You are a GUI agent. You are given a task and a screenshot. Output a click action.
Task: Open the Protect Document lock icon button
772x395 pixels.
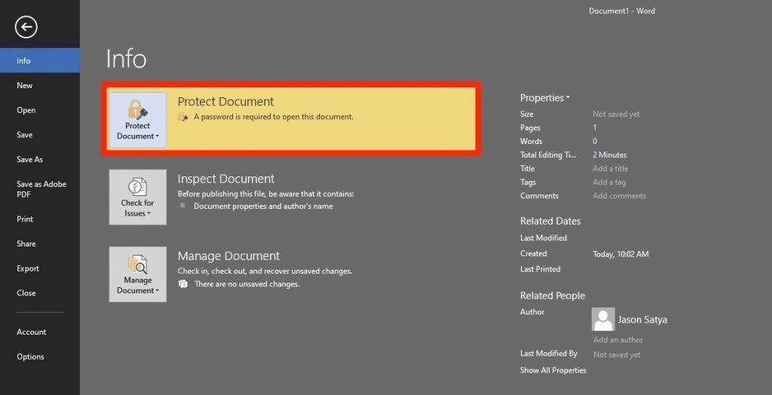pyautogui.click(x=137, y=120)
